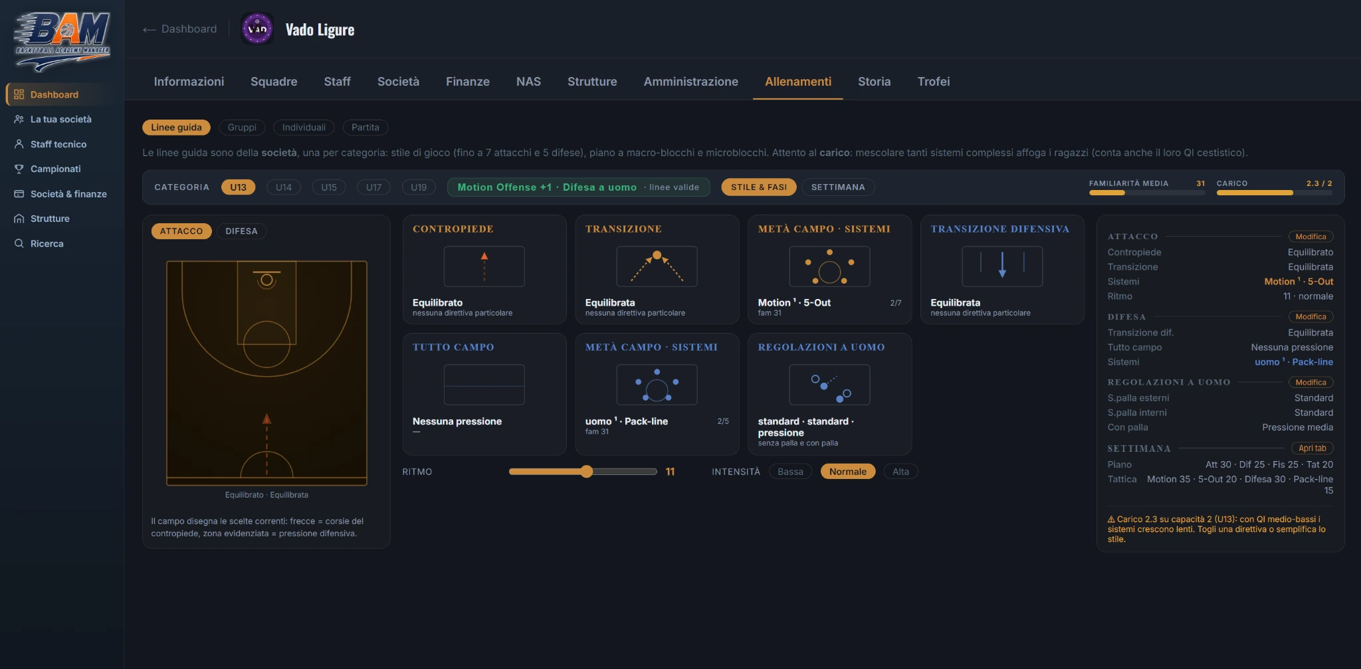
Task: Open the Gruppi training sub-tab
Action: point(242,128)
